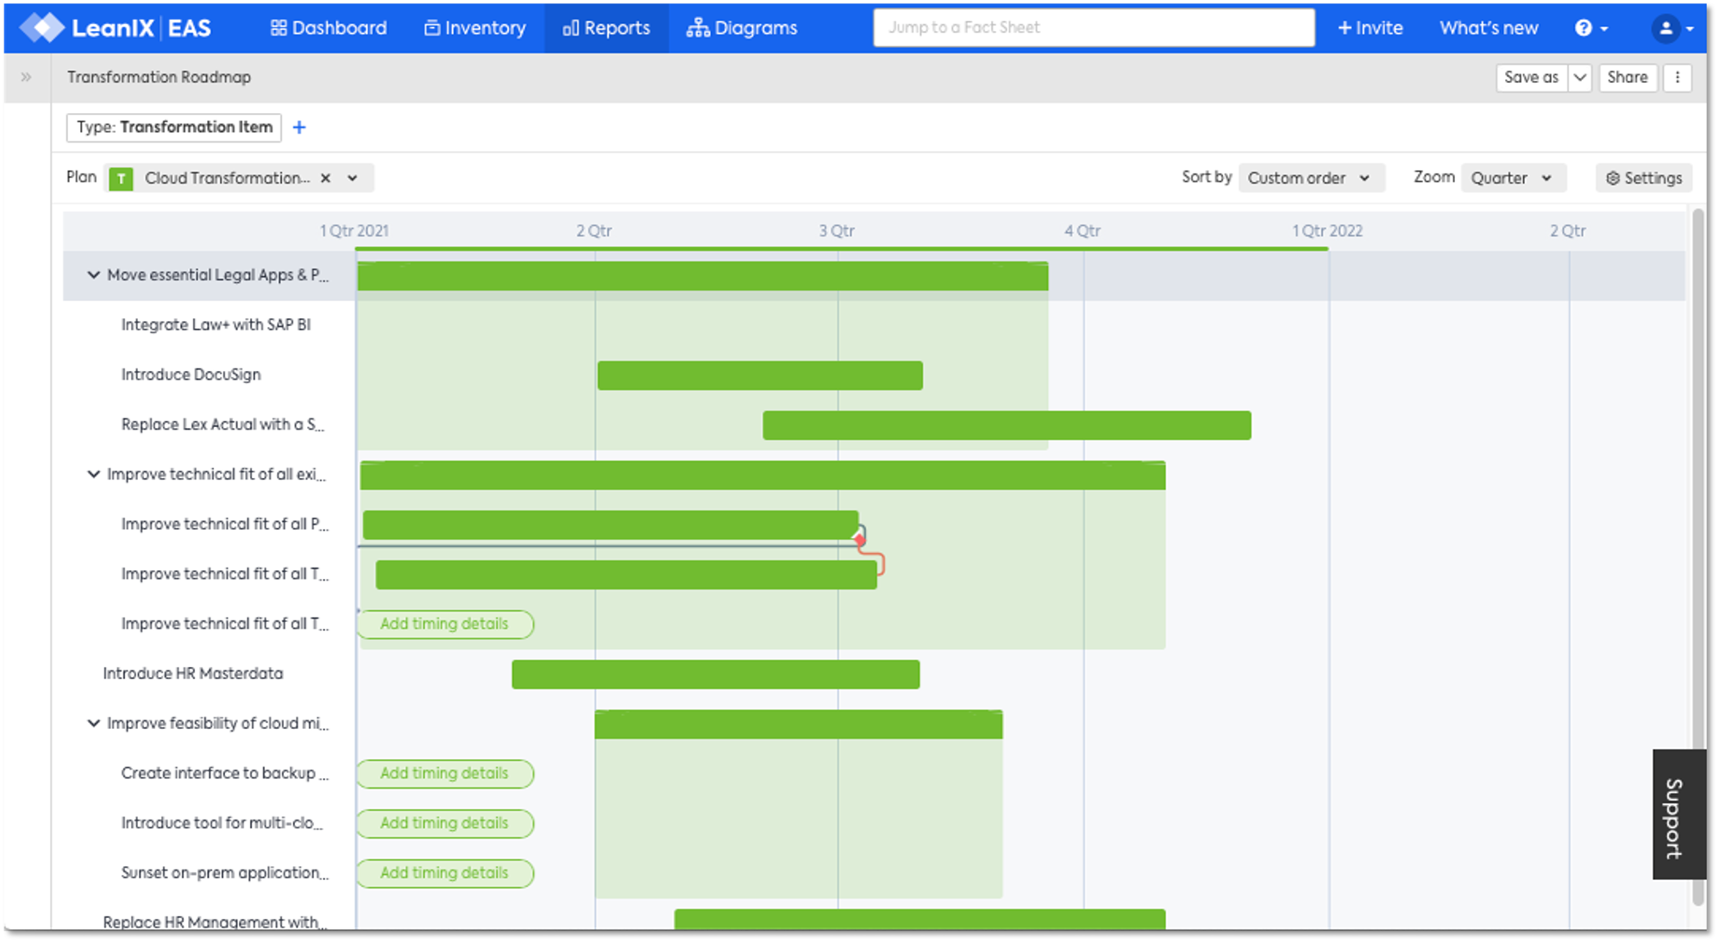Expand the sidebar with double-chevron icon
The height and width of the screenshot is (943, 1719).
click(x=26, y=77)
